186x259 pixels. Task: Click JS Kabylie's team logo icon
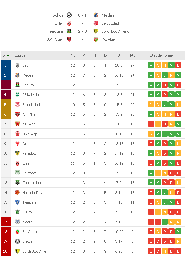point(17,95)
